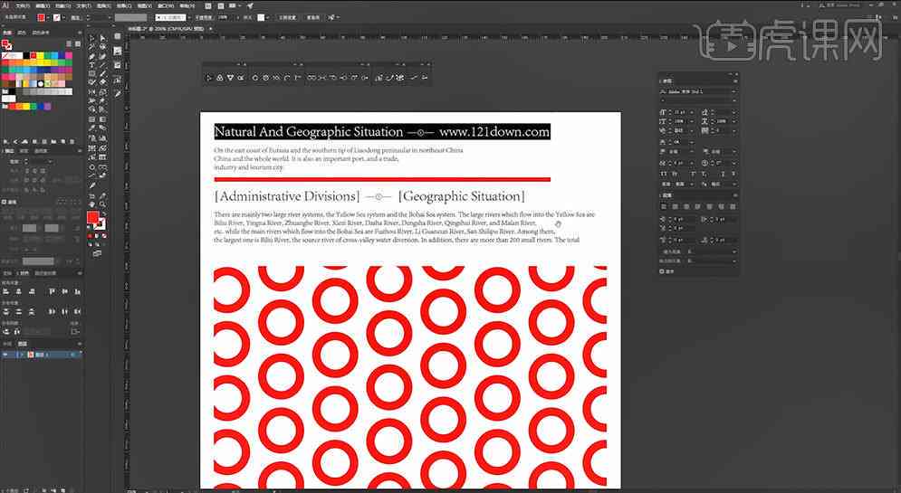The image size is (901, 493).
Task: Select the Pen tool in toolbox
Action: tap(91, 56)
